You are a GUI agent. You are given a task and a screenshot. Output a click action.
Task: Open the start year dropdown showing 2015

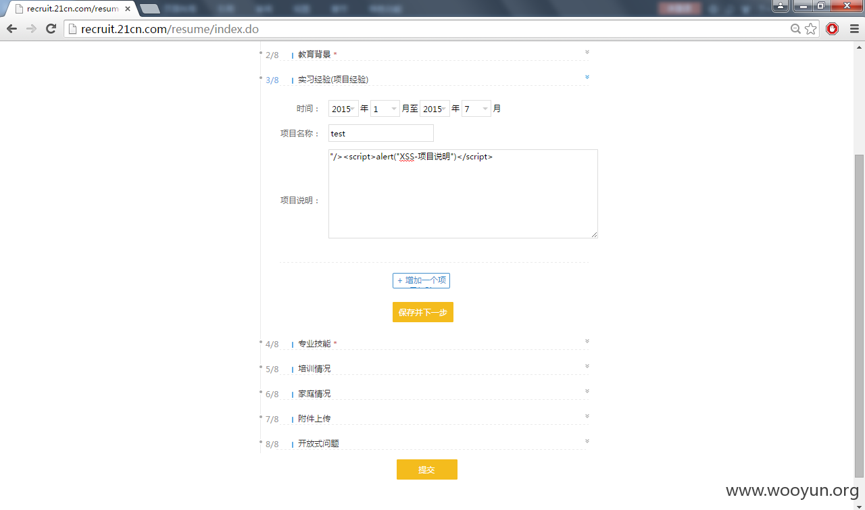343,109
